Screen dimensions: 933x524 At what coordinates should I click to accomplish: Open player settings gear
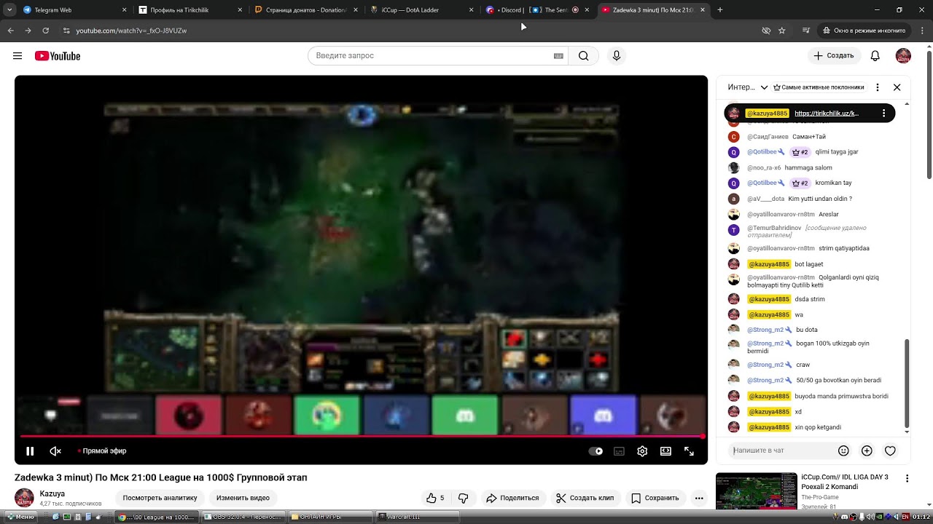coord(642,451)
